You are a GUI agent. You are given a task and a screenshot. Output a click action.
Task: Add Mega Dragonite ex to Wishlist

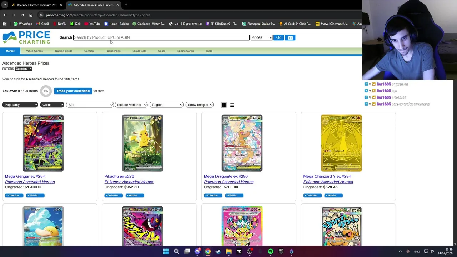pos(234,195)
